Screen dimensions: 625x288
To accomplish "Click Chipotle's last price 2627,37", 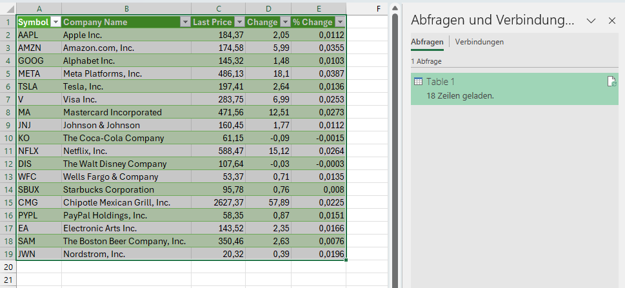I will pos(219,202).
